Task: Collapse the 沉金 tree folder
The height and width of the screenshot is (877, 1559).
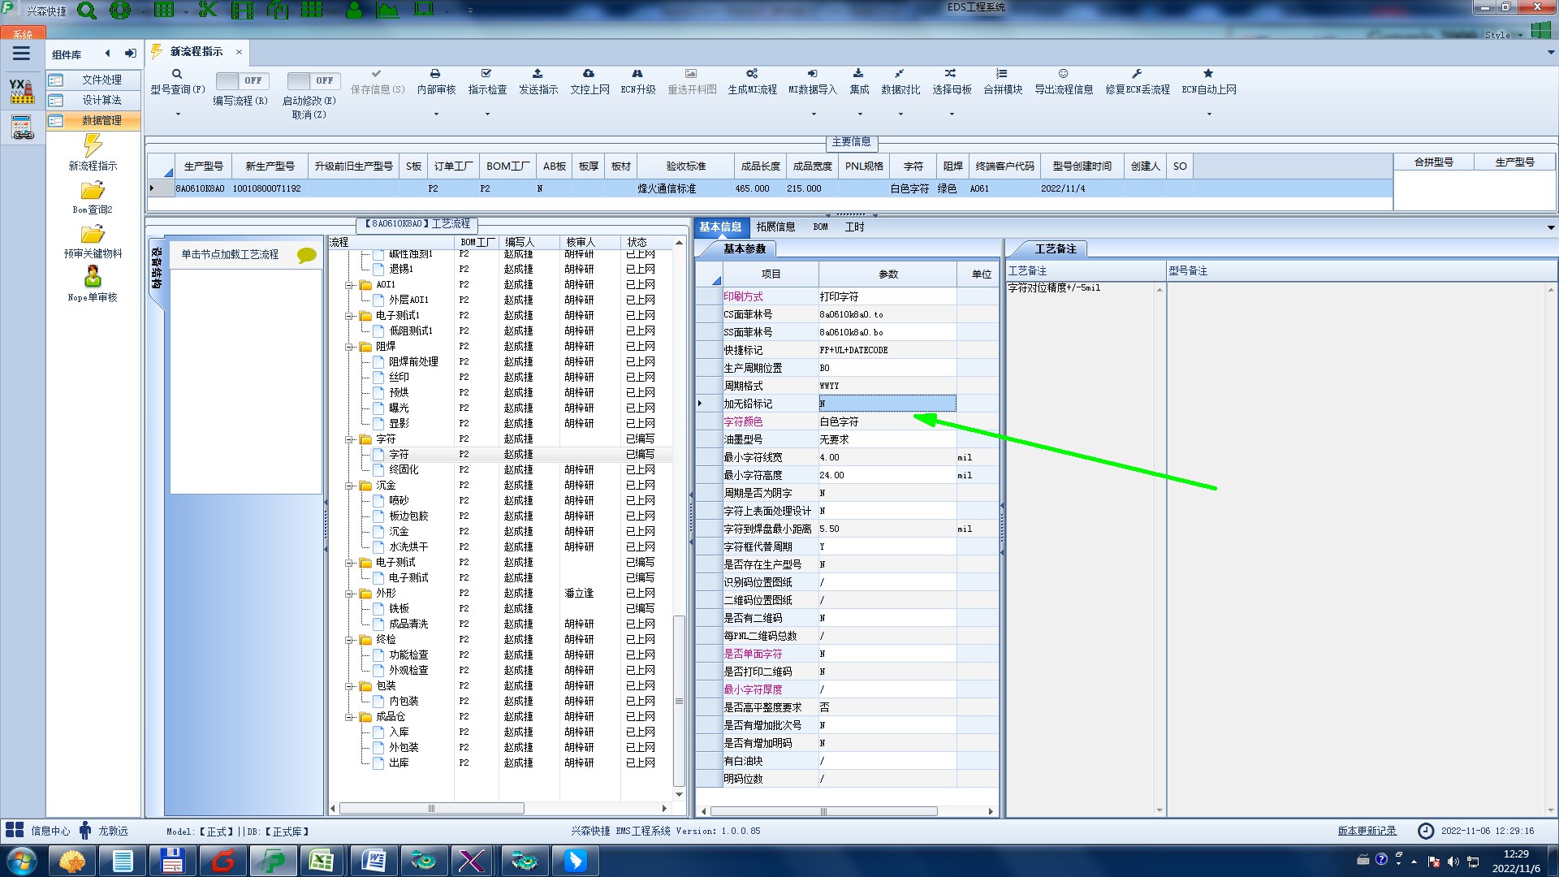Action: coord(349,486)
